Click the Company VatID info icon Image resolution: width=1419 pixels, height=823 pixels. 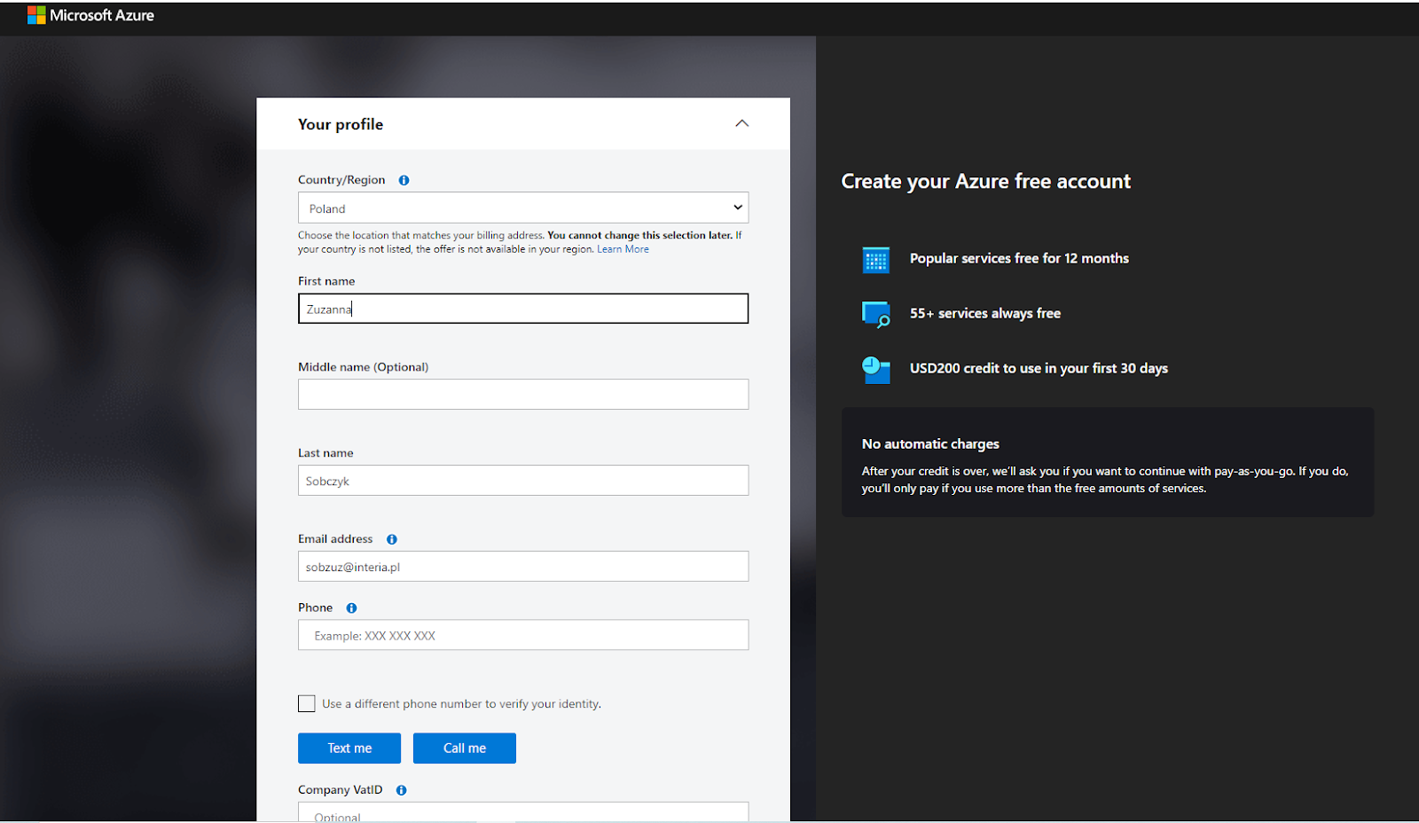(401, 790)
